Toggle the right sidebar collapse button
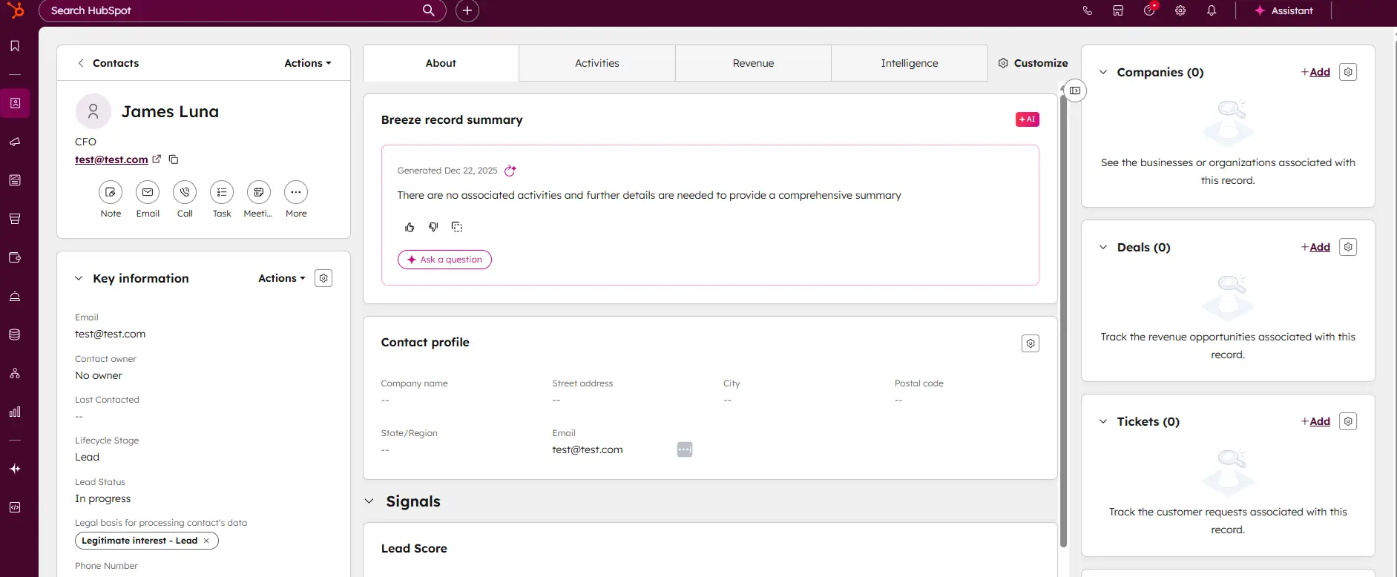Viewport: 1397px width, 577px height. coord(1075,90)
